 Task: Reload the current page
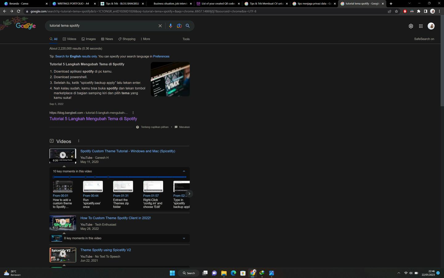coord(18,11)
